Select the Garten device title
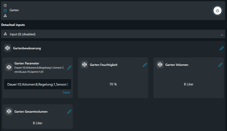 (14, 10)
